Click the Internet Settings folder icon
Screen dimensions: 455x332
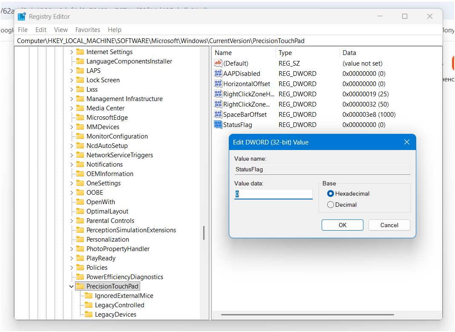point(80,52)
